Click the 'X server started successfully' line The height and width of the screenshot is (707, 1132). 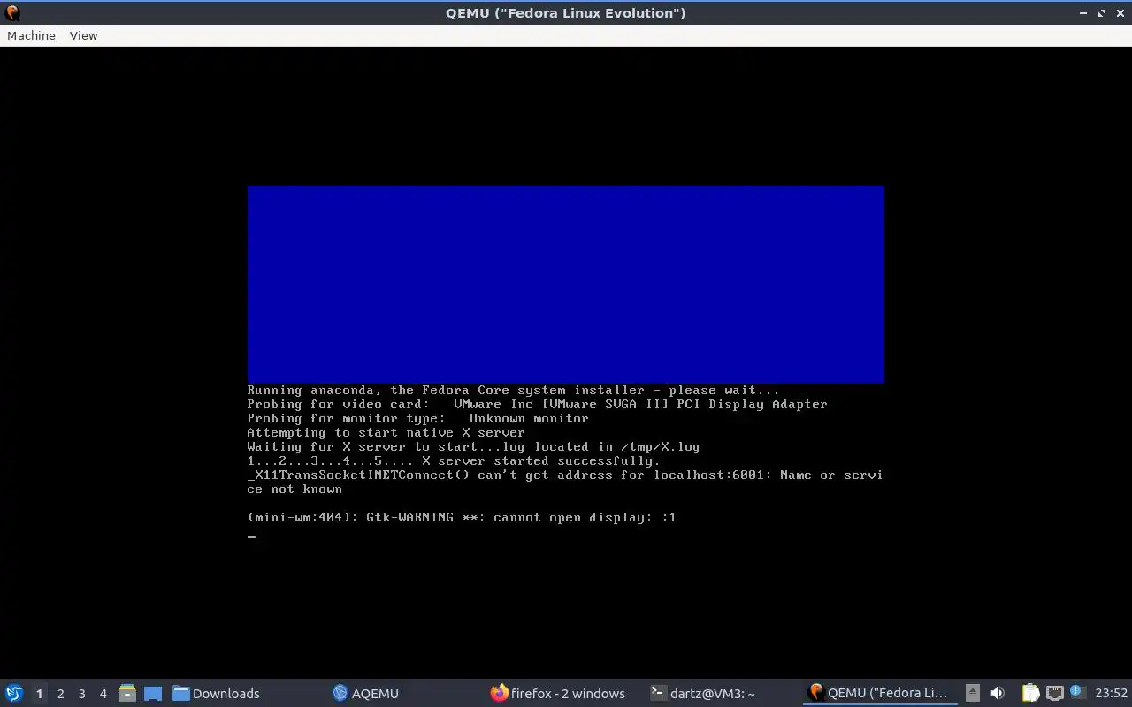pyautogui.click(x=454, y=460)
